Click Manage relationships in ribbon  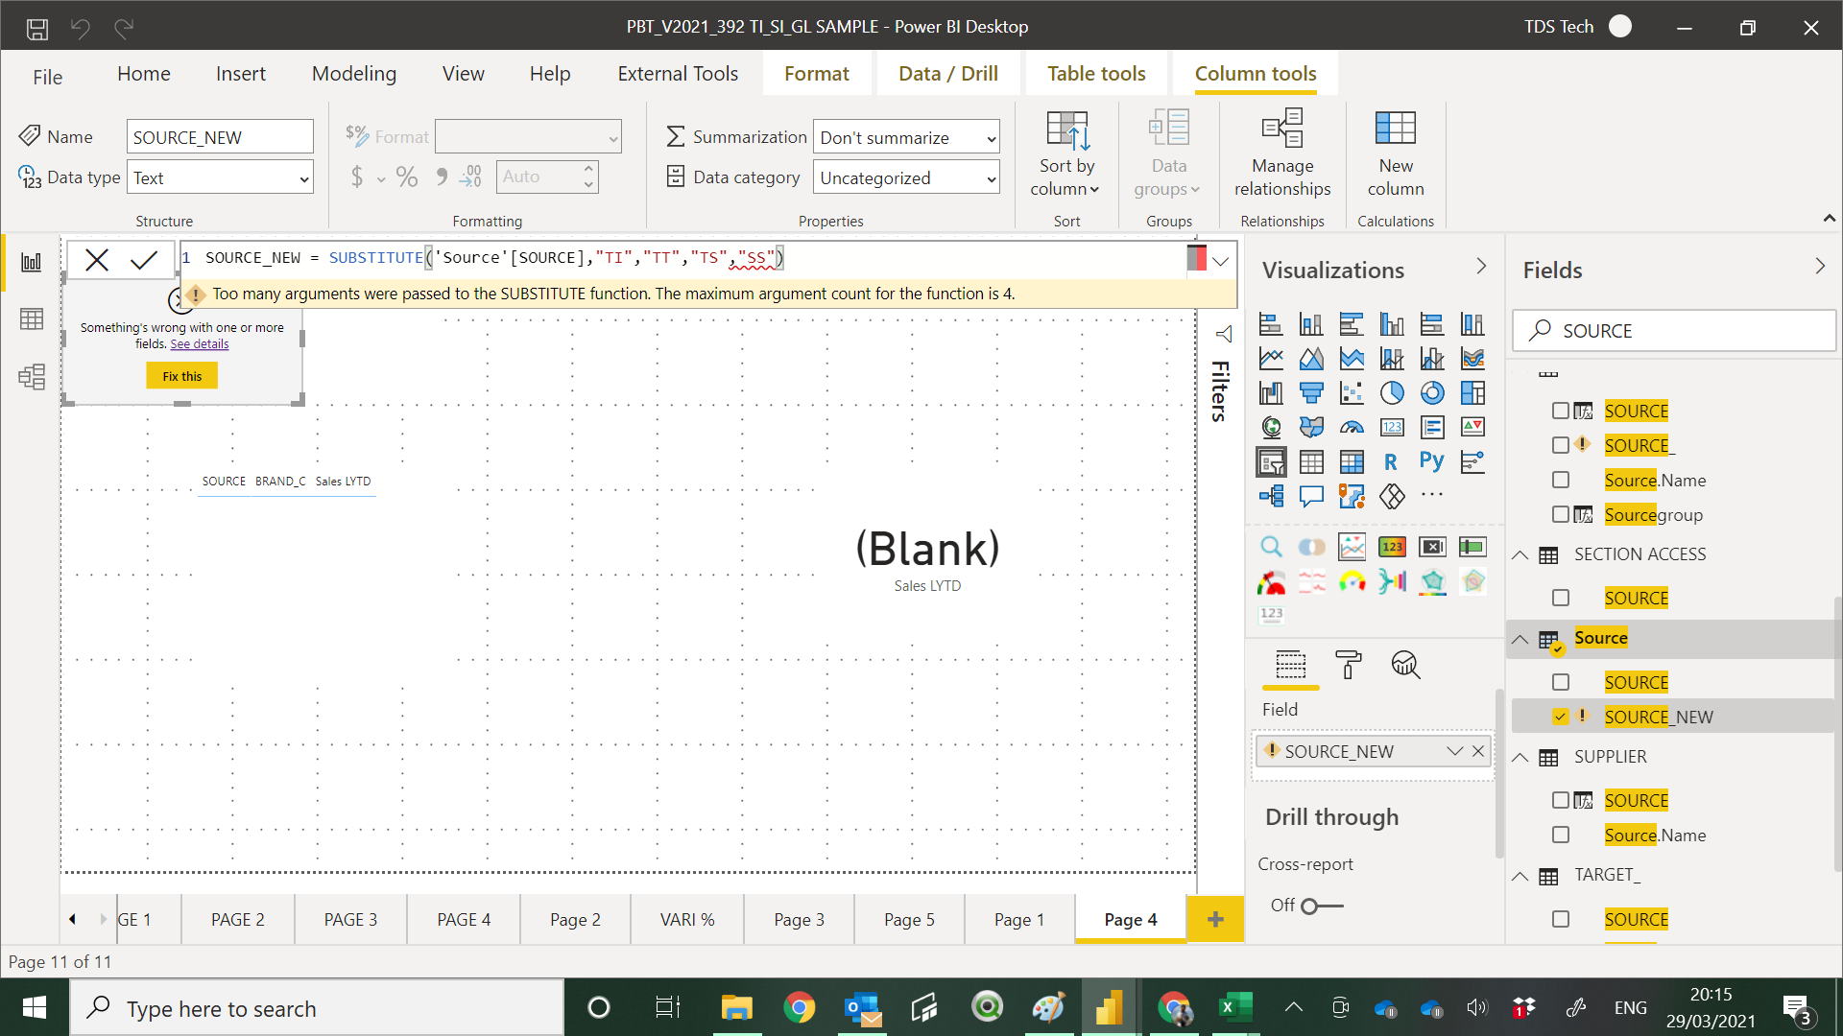[1282, 153]
